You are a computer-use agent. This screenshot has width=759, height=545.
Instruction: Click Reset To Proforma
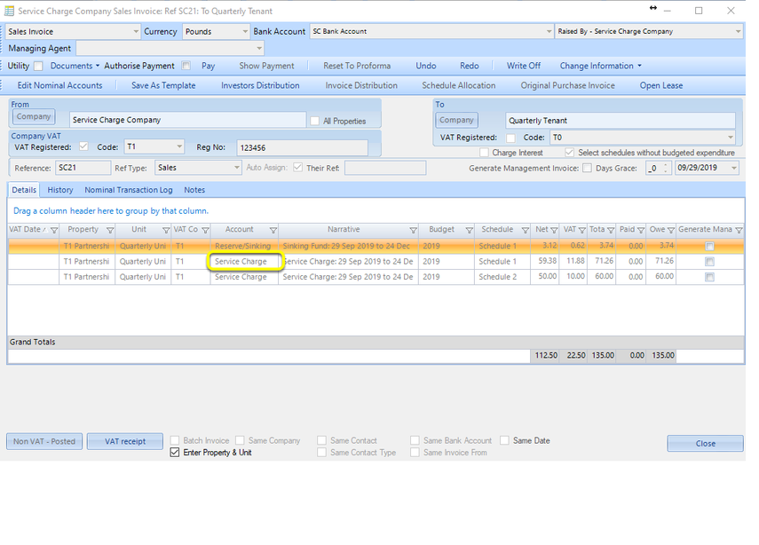357,66
